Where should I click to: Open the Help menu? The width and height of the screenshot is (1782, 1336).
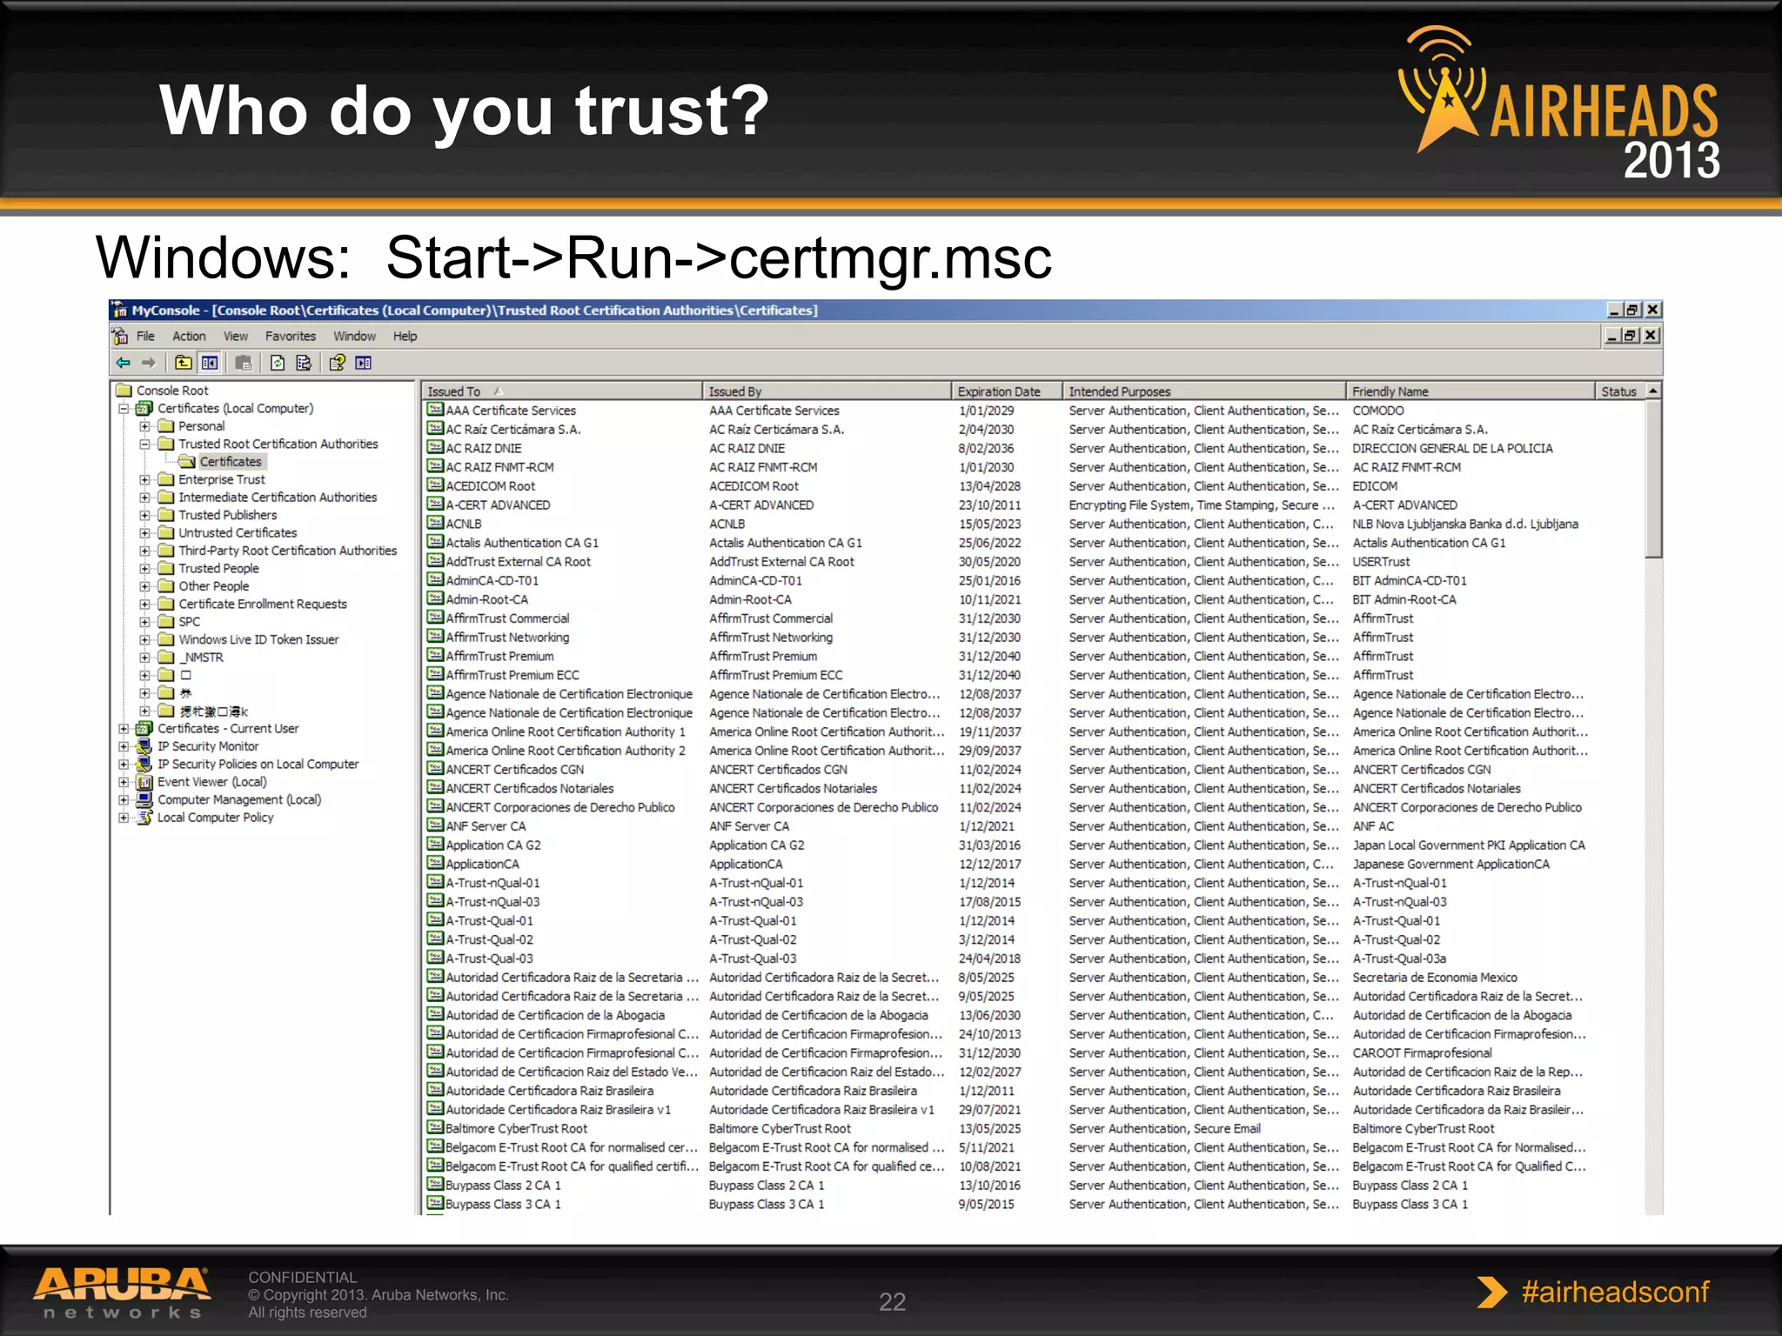coord(405,336)
